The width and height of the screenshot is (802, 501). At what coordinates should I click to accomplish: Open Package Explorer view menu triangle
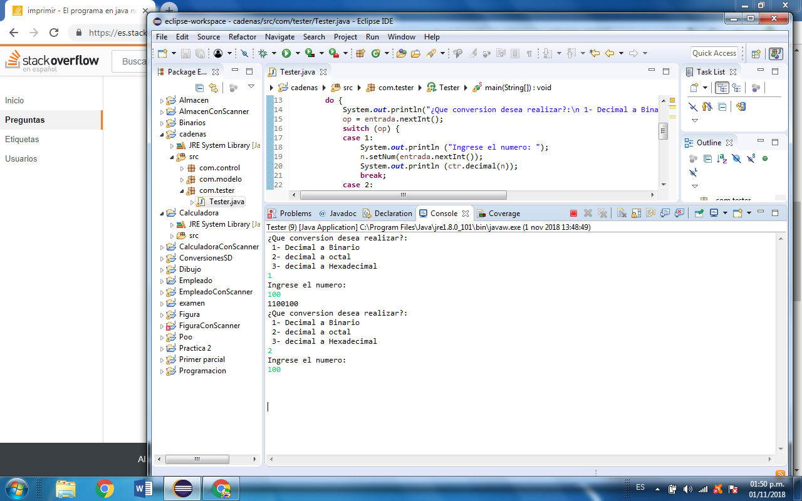[x=251, y=87]
